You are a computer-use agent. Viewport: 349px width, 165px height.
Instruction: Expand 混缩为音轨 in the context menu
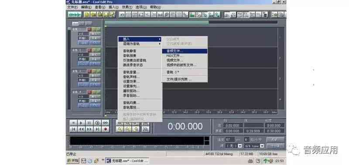click(x=140, y=44)
